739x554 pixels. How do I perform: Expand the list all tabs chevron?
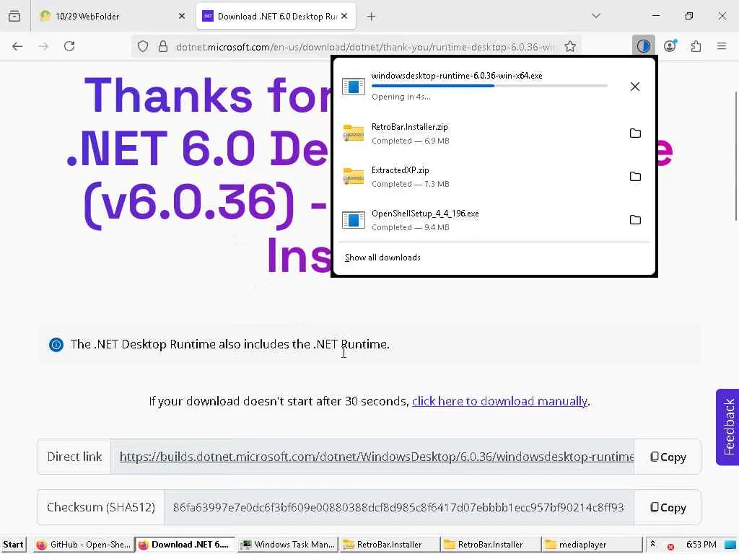click(596, 16)
